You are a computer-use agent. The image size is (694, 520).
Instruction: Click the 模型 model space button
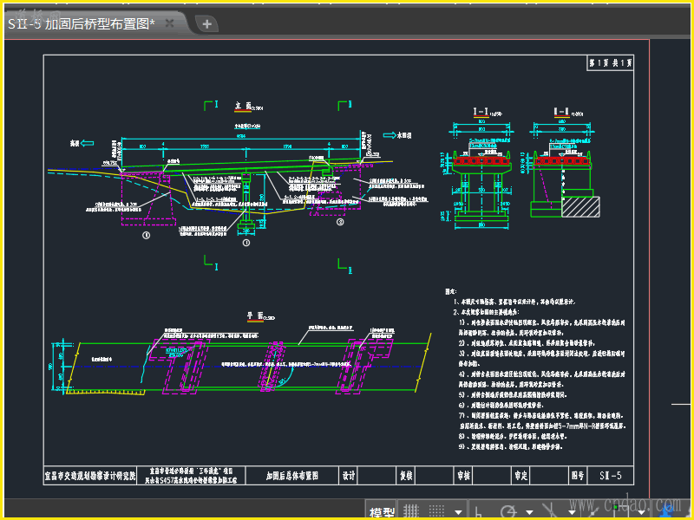point(382,513)
